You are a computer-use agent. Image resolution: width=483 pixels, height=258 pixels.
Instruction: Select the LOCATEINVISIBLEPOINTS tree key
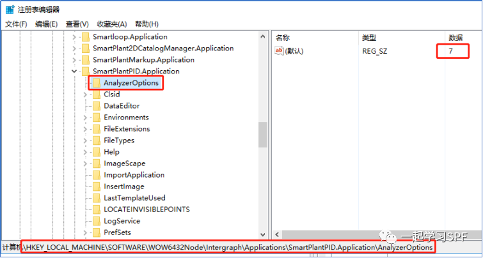pos(146,209)
